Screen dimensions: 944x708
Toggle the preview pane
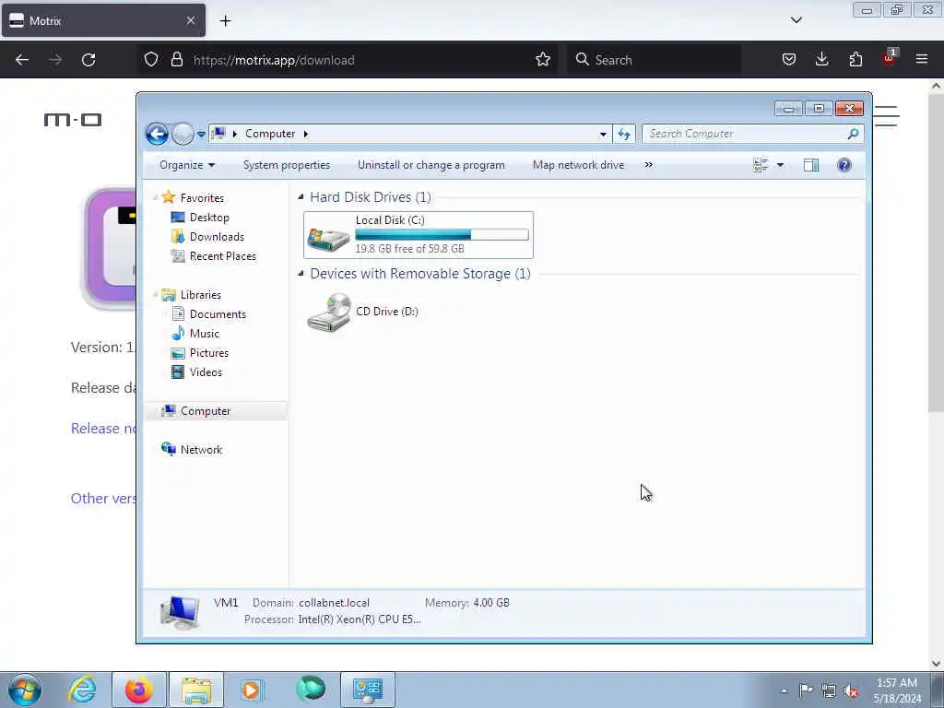[x=811, y=165]
